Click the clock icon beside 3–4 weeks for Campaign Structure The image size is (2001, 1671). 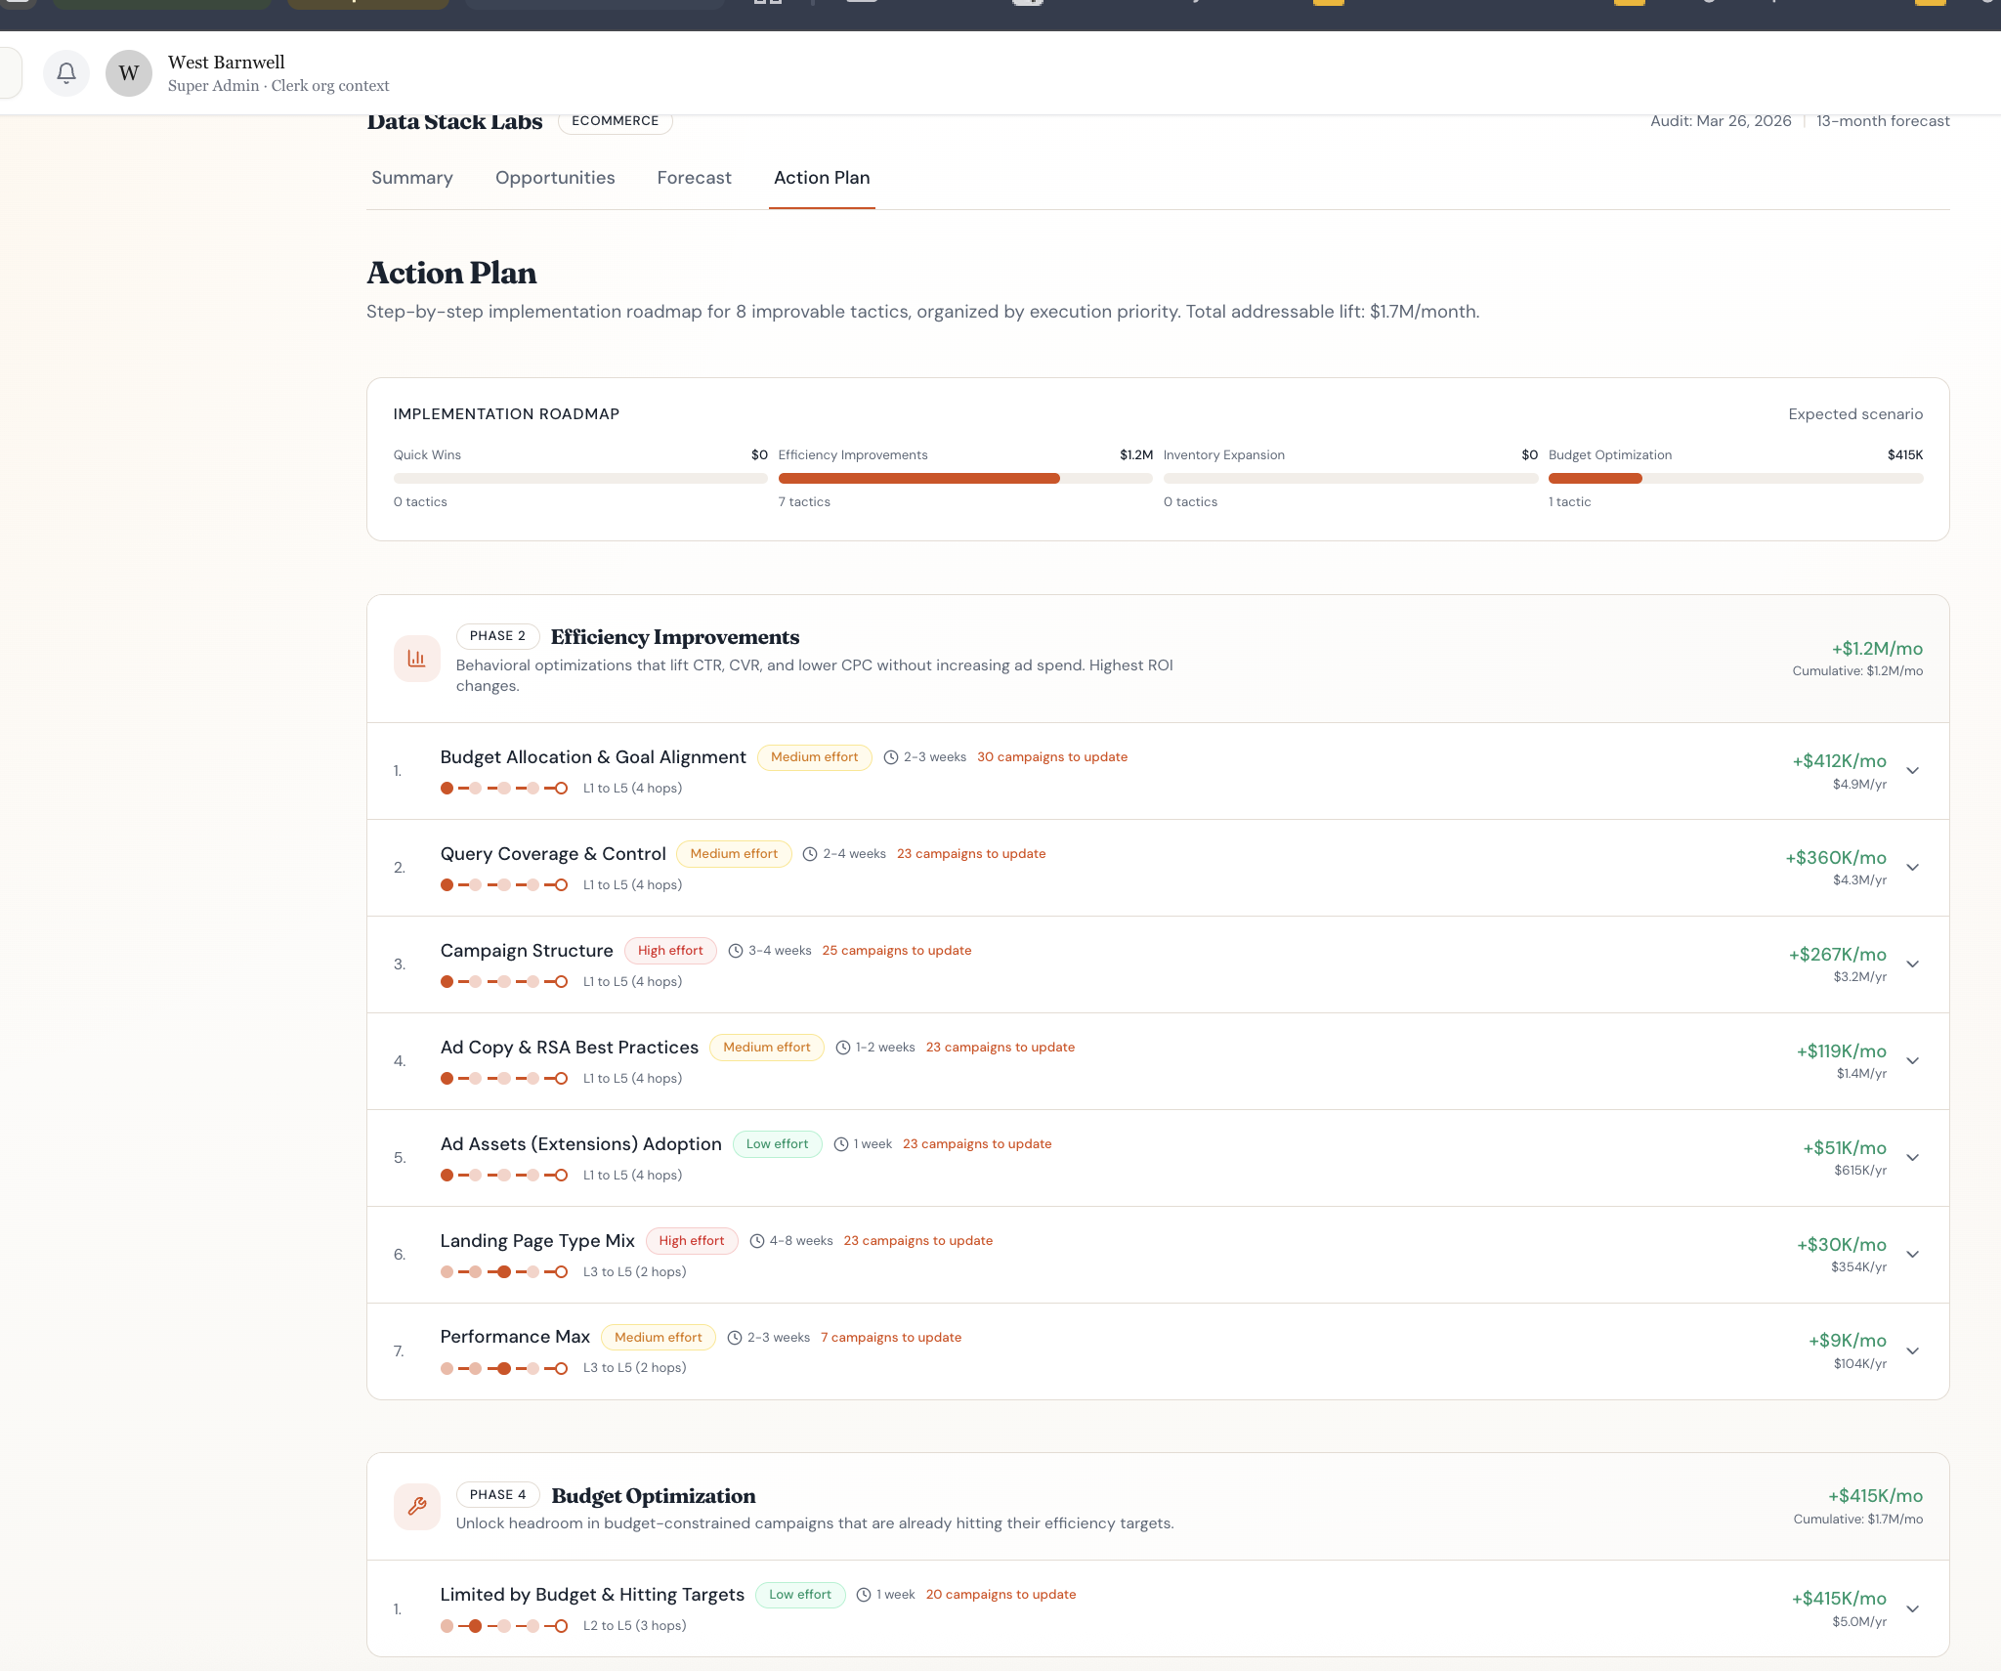pos(736,951)
